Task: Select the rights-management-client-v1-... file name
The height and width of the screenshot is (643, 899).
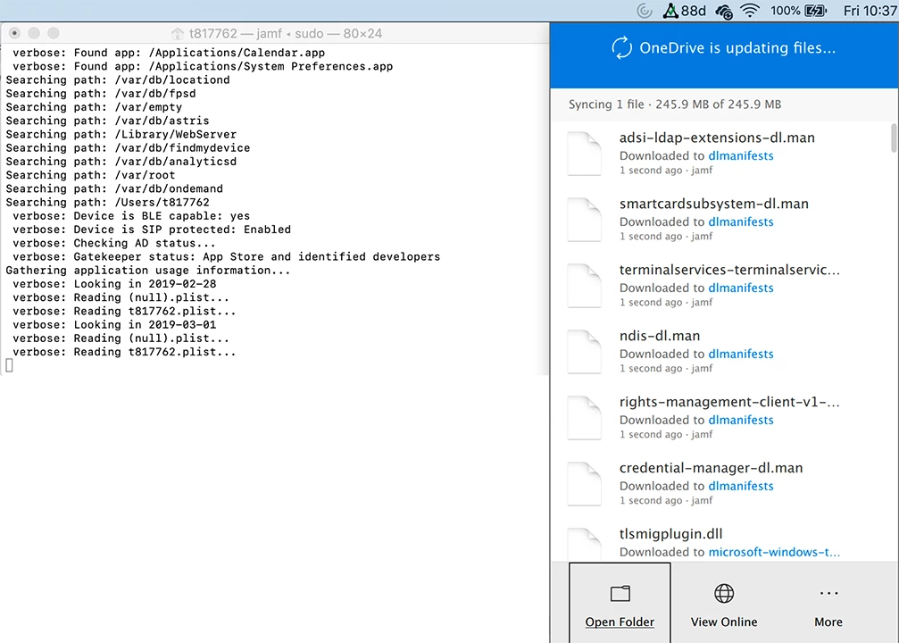Action: (729, 402)
